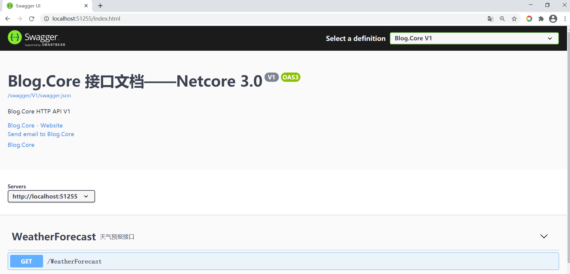Viewport: 570px width, 274px height.
Task: Collapse the WeatherForecast section chevron
Action: (x=544, y=236)
